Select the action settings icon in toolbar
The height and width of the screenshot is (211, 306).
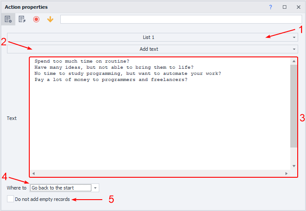pyautogui.click(x=8, y=19)
